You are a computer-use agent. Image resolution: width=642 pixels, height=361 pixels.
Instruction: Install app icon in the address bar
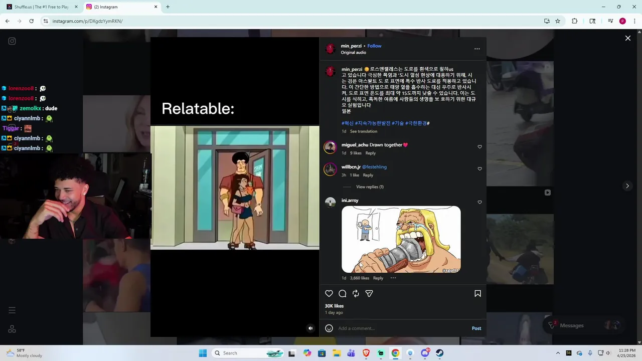click(547, 21)
